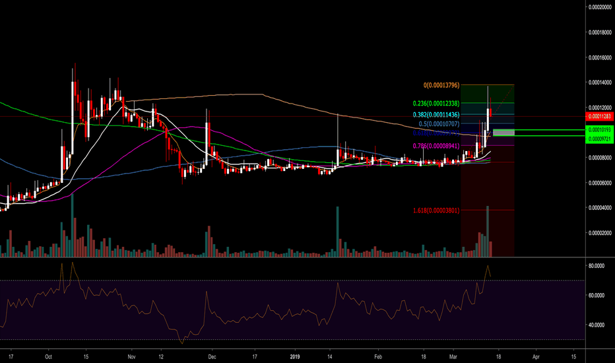Click the 60.0000 RSI scale label
The height and width of the screenshot is (363, 615).
coord(597,296)
